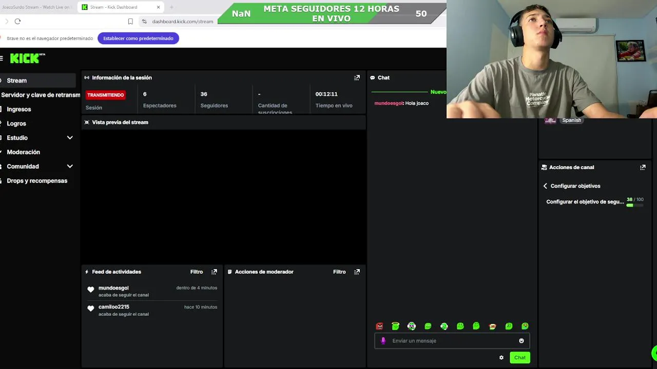The image size is (657, 369).
Task: Open the emoji picker smiley icon
Action: (x=521, y=341)
